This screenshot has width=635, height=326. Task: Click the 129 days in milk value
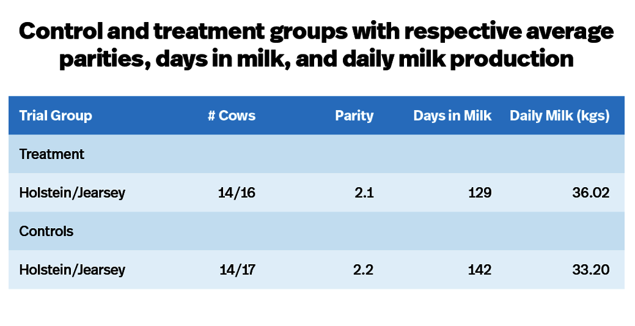coord(480,193)
